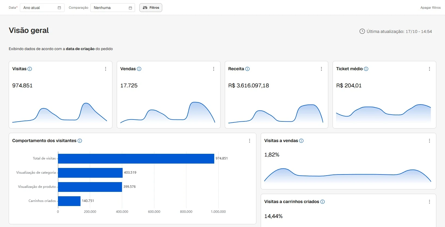Open the Receita card options menu
Image resolution: width=445 pixels, height=227 pixels.
(x=321, y=69)
